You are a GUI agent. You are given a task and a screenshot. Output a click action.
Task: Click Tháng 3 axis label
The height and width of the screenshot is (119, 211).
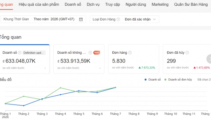click(x=42, y=114)
